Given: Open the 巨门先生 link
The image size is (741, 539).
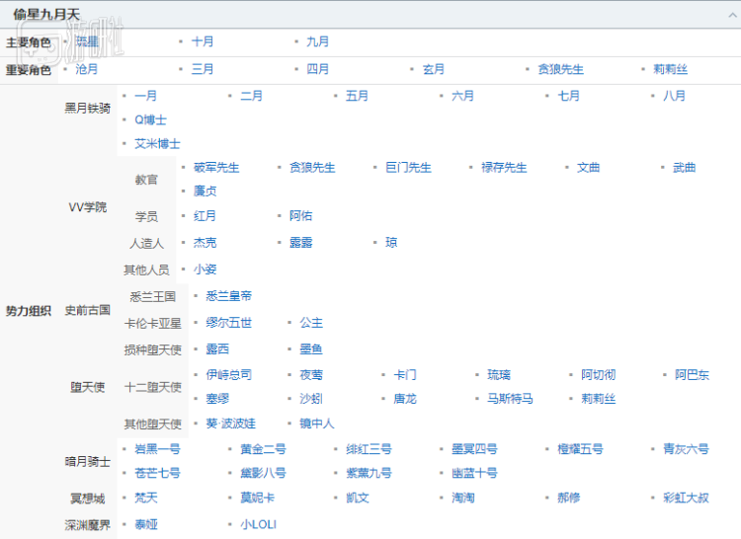Looking at the screenshot, I should [408, 168].
